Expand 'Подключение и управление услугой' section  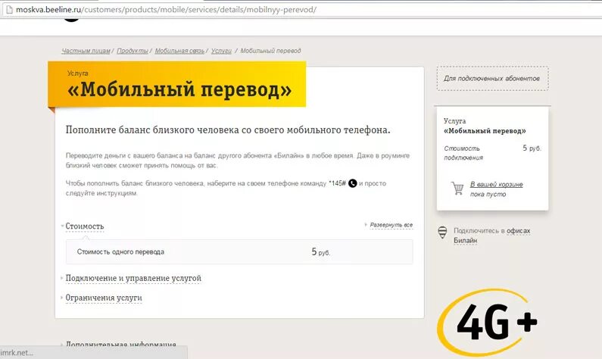coord(133,278)
